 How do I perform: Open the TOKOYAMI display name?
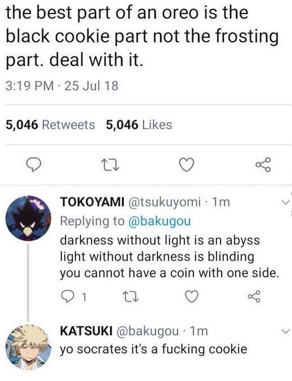93,202
